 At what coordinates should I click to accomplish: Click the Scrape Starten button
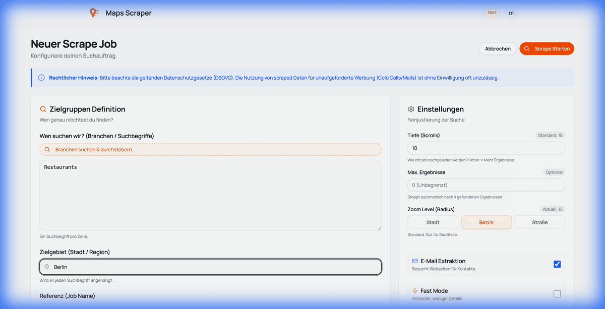(x=547, y=48)
